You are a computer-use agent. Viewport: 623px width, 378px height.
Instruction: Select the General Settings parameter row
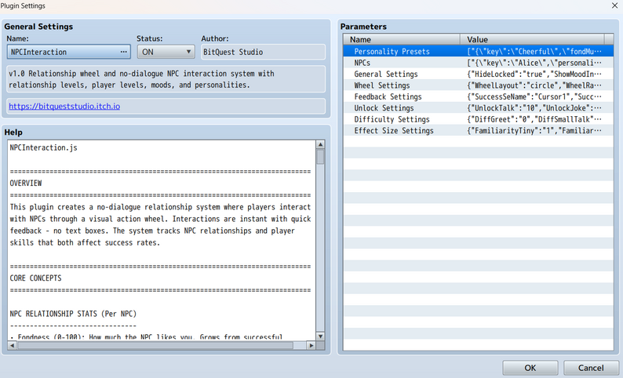[x=479, y=75]
